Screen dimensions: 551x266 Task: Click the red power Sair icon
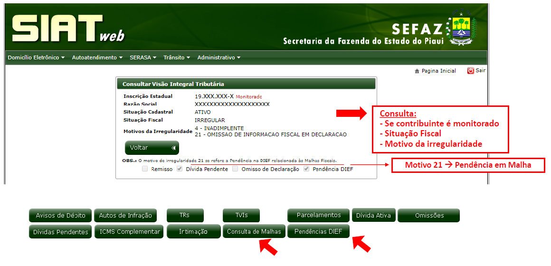(471, 71)
